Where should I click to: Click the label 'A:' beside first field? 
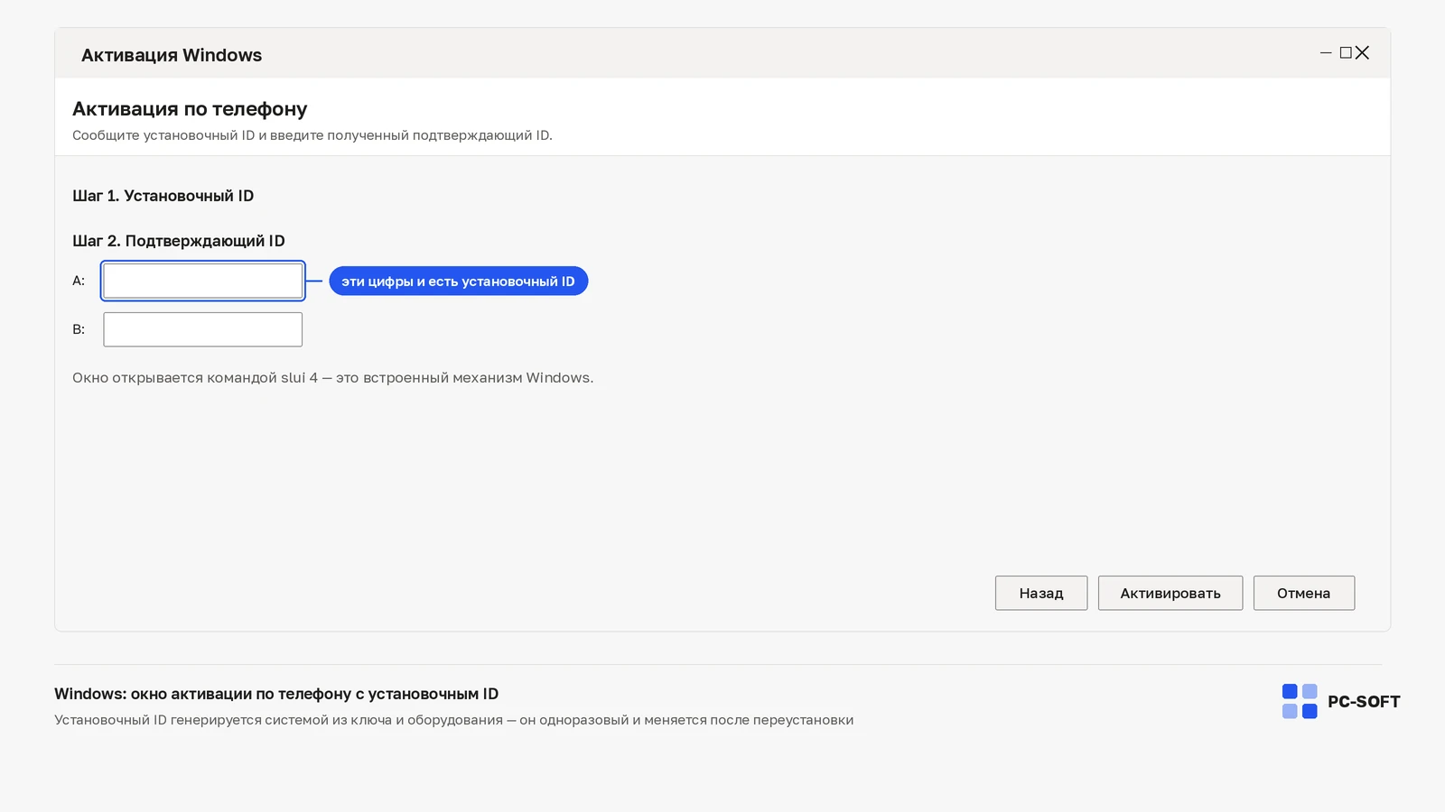click(79, 281)
